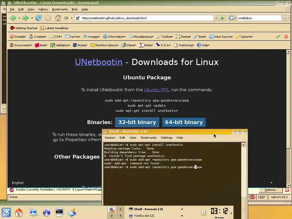Screen dimensions: 292x219
Task: Launch the Konsole terminal icon in panel
Action: coord(59,212)
